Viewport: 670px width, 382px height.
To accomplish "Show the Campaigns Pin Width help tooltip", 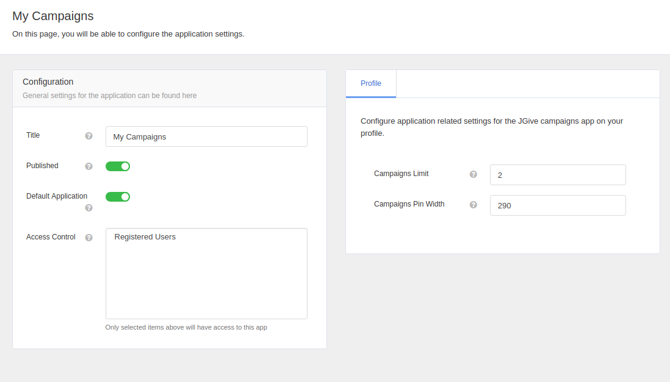I will [473, 205].
